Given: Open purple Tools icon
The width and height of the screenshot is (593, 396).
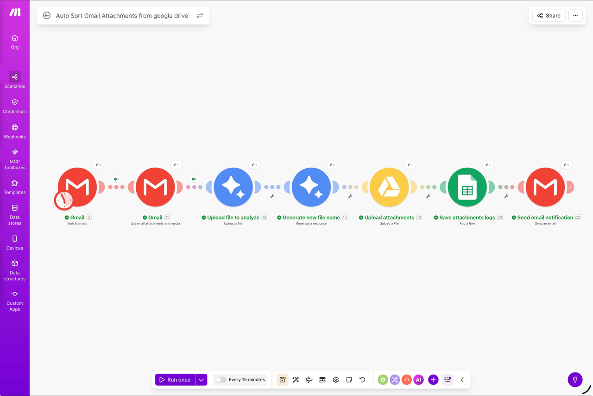Looking at the screenshot, I should [x=395, y=380].
